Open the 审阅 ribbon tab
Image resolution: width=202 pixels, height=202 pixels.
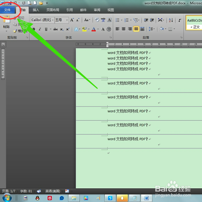pos(97,10)
